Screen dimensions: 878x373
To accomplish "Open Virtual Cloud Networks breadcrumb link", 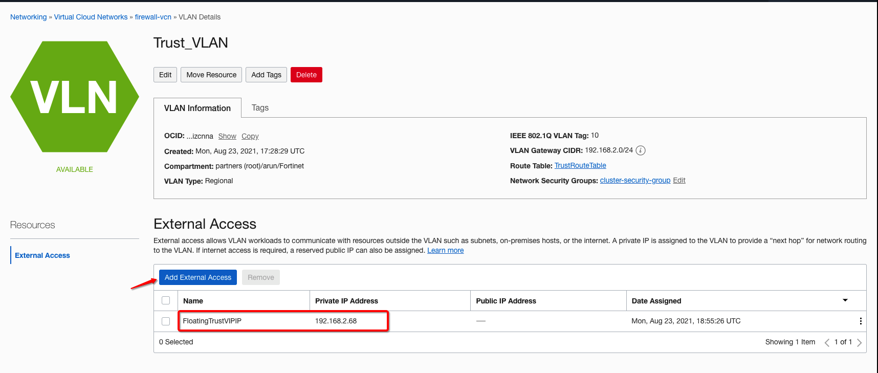I will [91, 17].
